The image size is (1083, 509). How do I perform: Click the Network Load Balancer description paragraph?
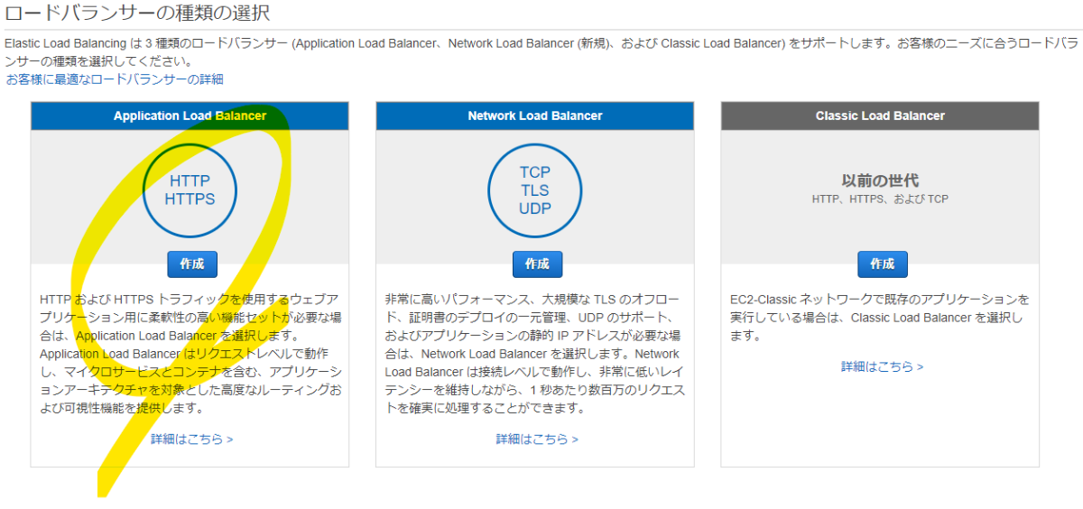535,353
